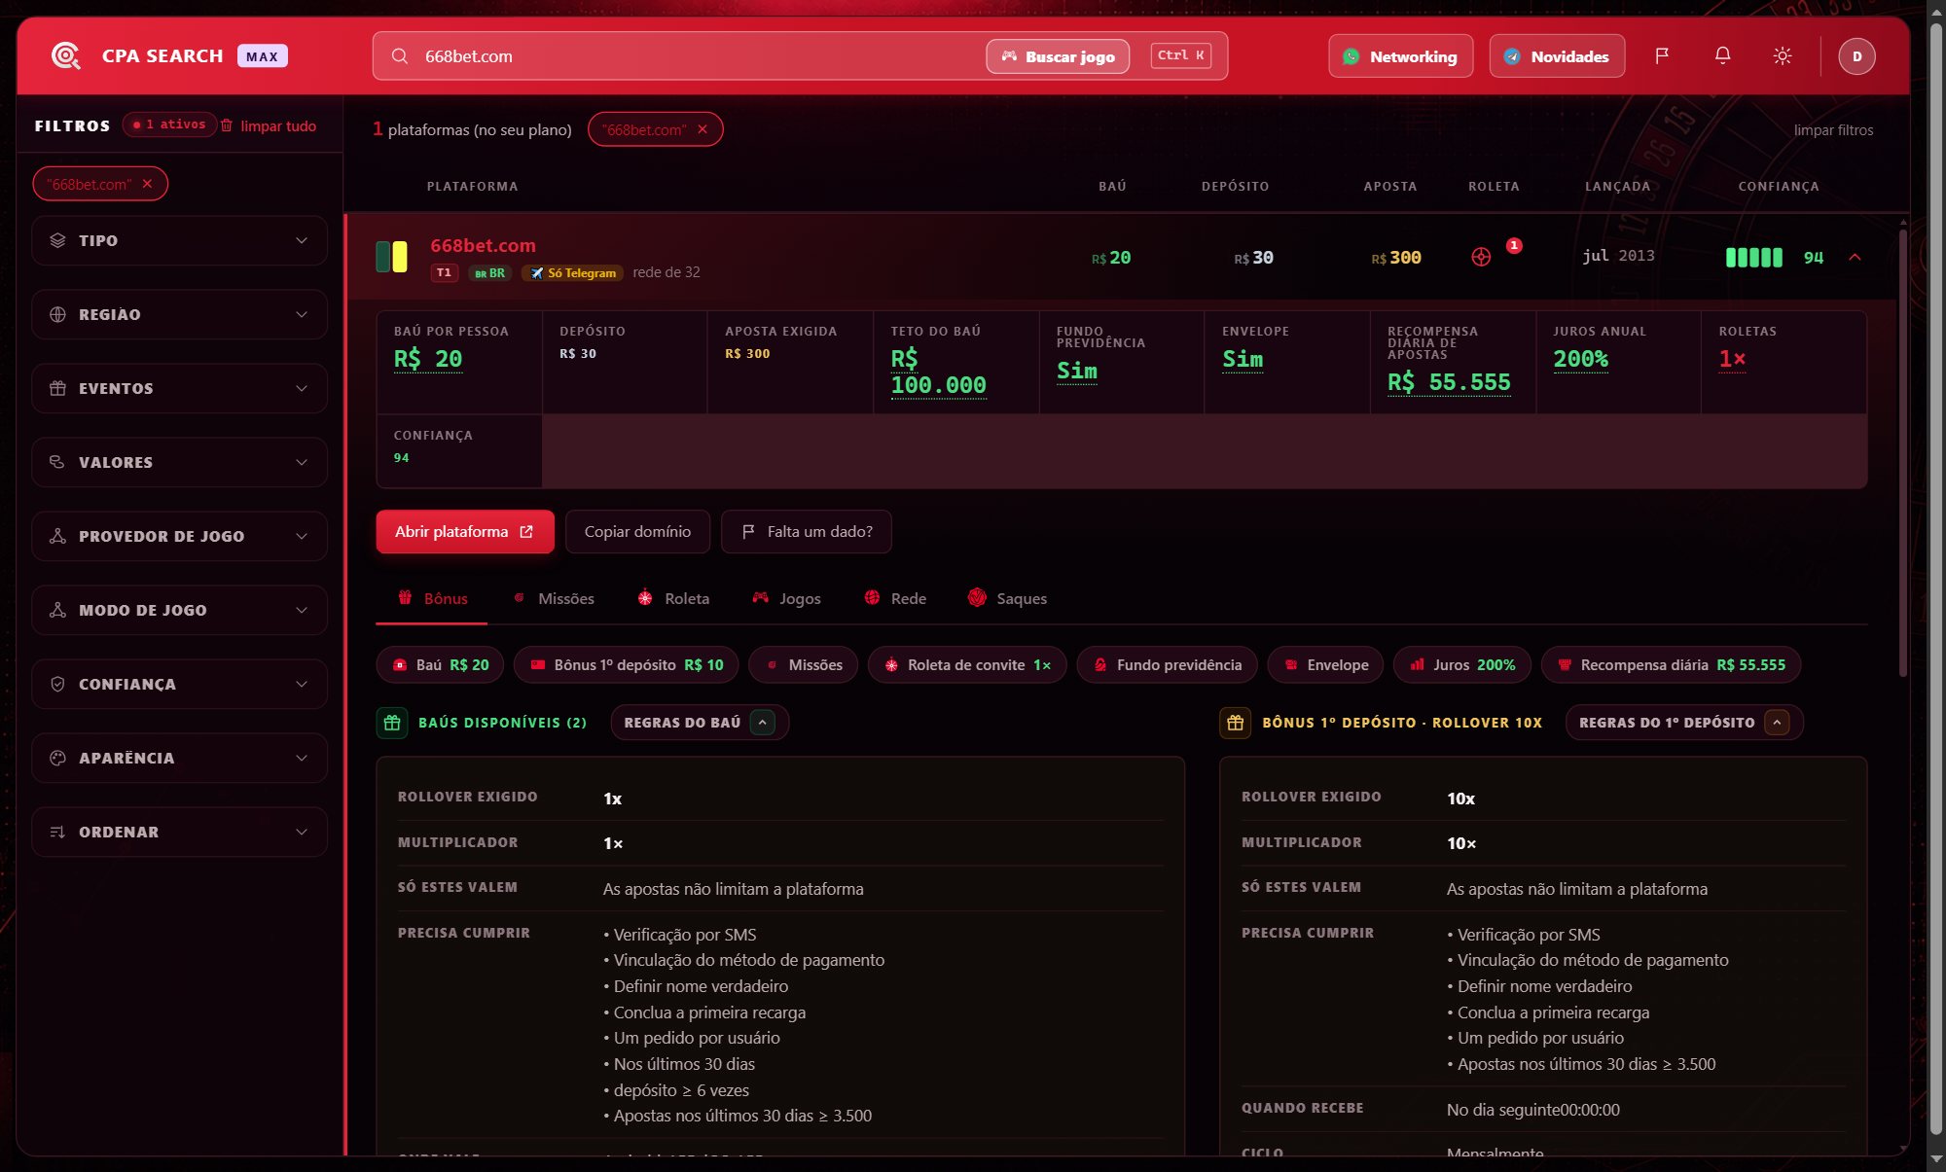1946x1172 pixels.
Task: Toggle the sun theme icon
Action: click(x=1783, y=55)
